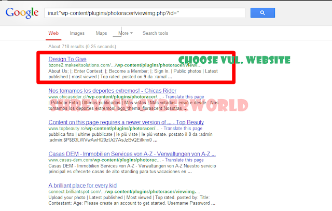Click the blue magnifier search button
This screenshot has height=211, width=332.
262,13
